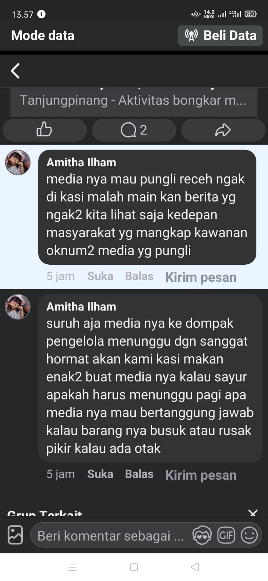This screenshot has width=268, height=581.
Task: Open avatar sticker picker icon
Action: [x=202, y=535]
